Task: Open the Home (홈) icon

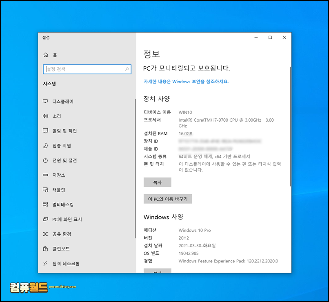Action: coord(46,55)
